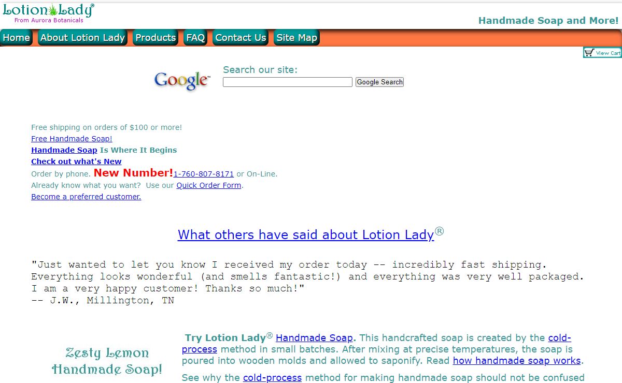Click the 'Is Where It Begins' text
The width and height of the screenshot is (622, 383).
point(138,150)
